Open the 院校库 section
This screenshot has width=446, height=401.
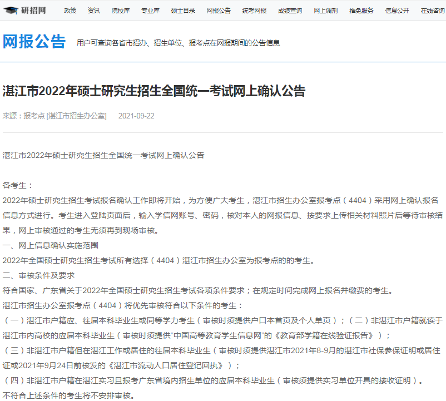coord(120,10)
